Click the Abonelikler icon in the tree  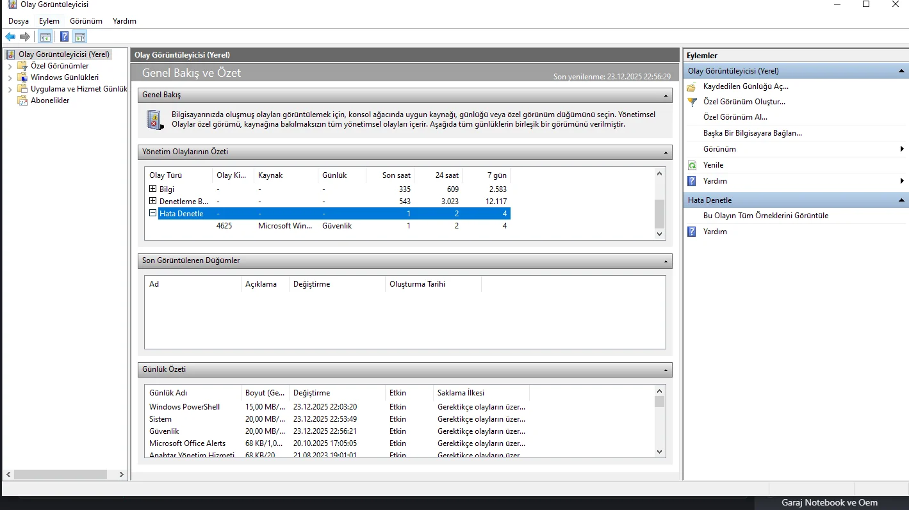[x=22, y=100]
